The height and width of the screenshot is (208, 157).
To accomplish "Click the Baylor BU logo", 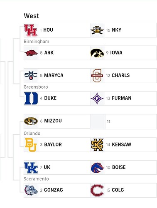I will 31,145.
